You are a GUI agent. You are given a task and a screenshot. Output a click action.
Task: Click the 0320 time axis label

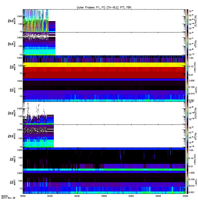click(131, 196)
